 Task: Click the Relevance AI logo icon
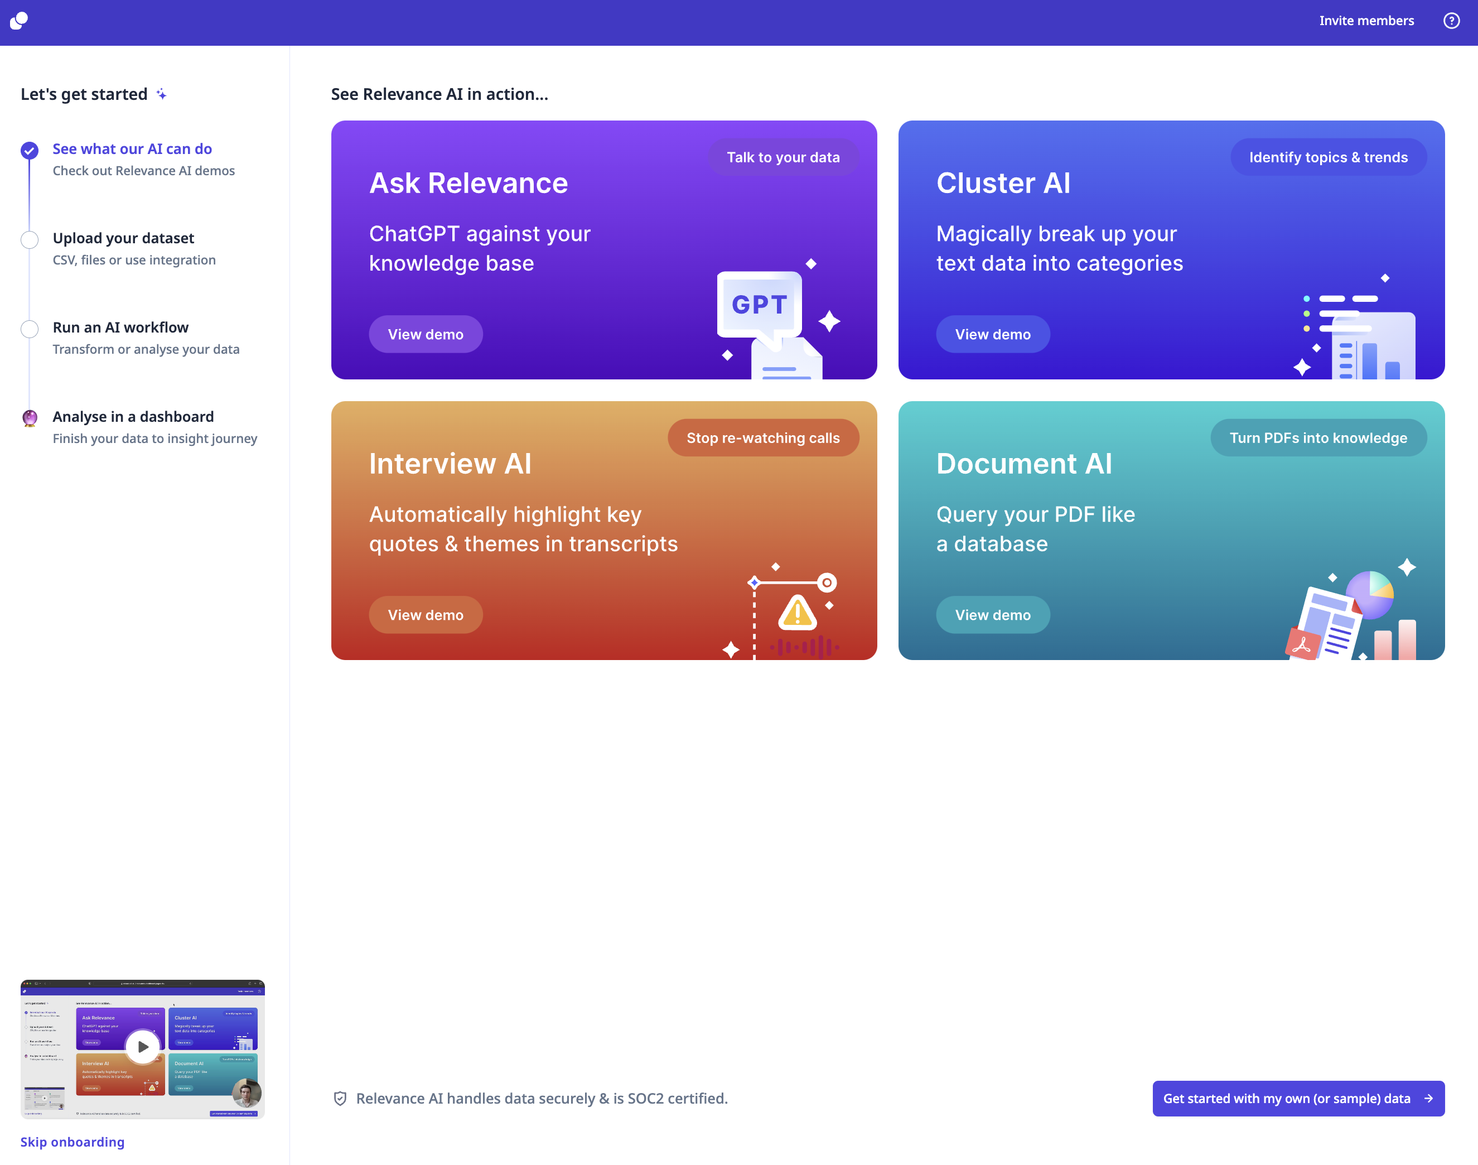point(19,21)
